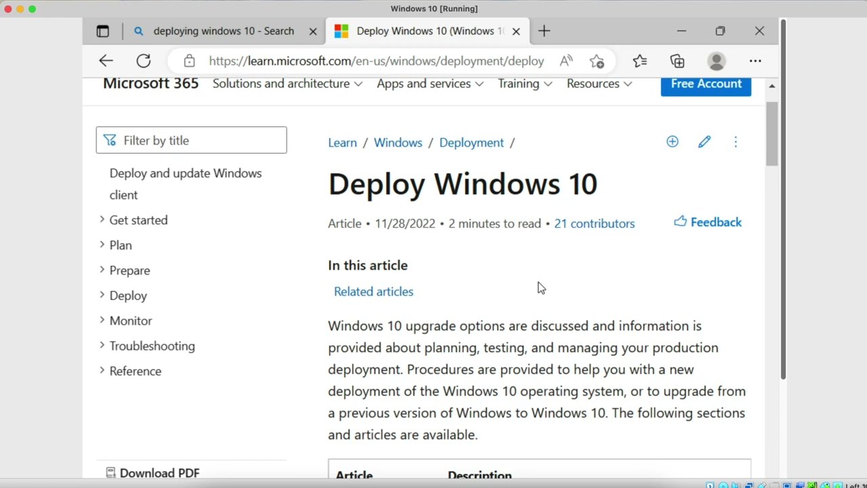Open the tab actions menu icon
The width and height of the screenshot is (867, 488).
click(x=102, y=31)
